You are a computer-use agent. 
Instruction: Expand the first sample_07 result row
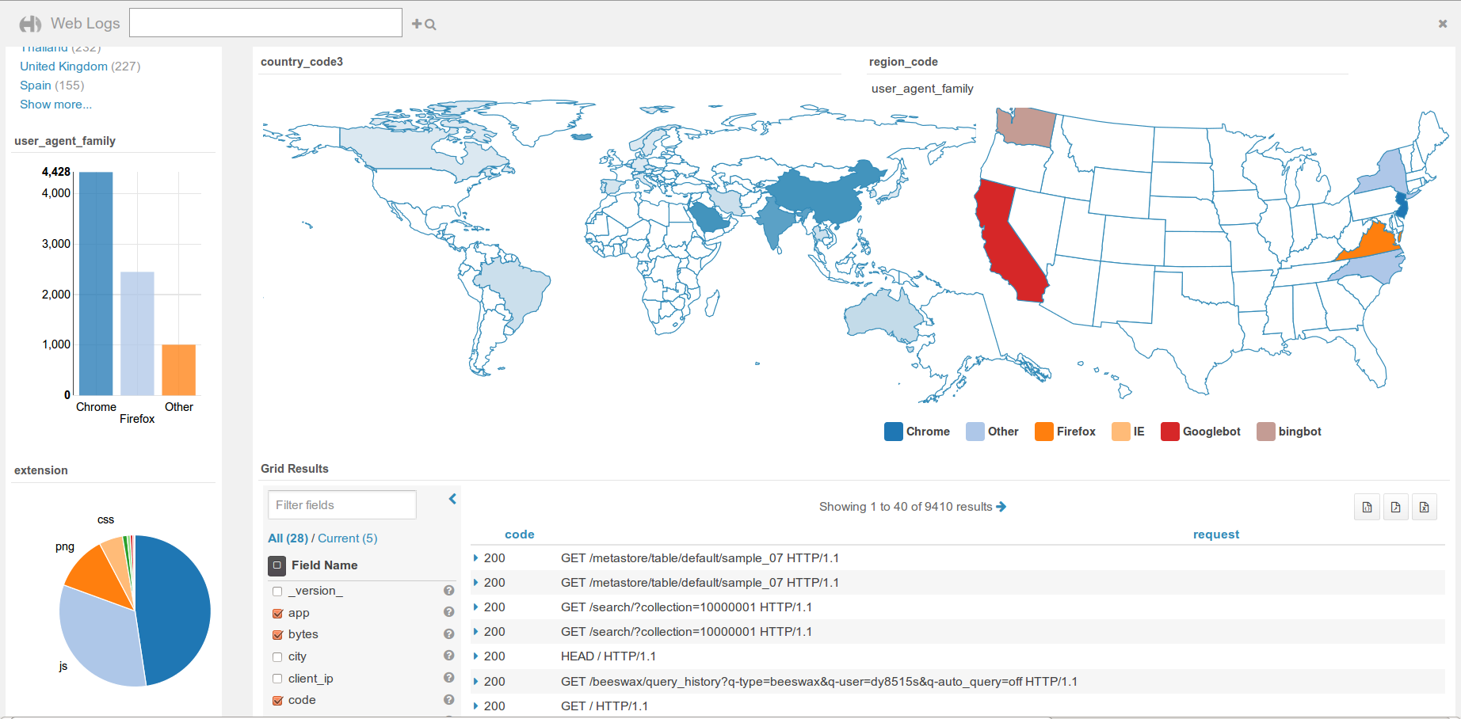point(475,558)
